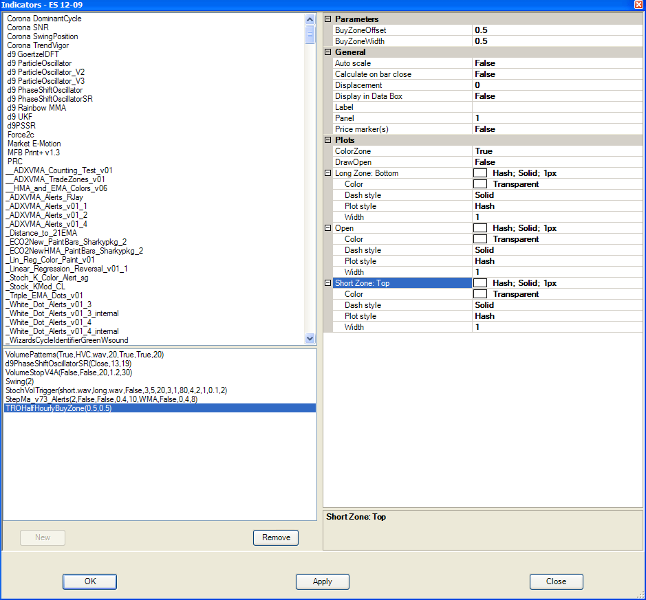The width and height of the screenshot is (646, 600).
Task: Click Open plot Color transparent swatch
Action: tap(480, 239)
